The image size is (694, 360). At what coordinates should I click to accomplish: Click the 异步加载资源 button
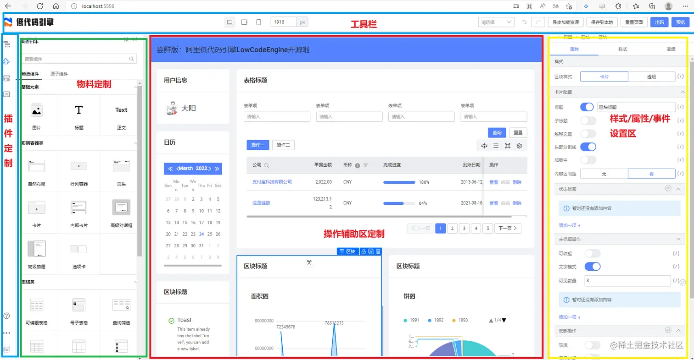pyautogui.click(x=567, y=22)
